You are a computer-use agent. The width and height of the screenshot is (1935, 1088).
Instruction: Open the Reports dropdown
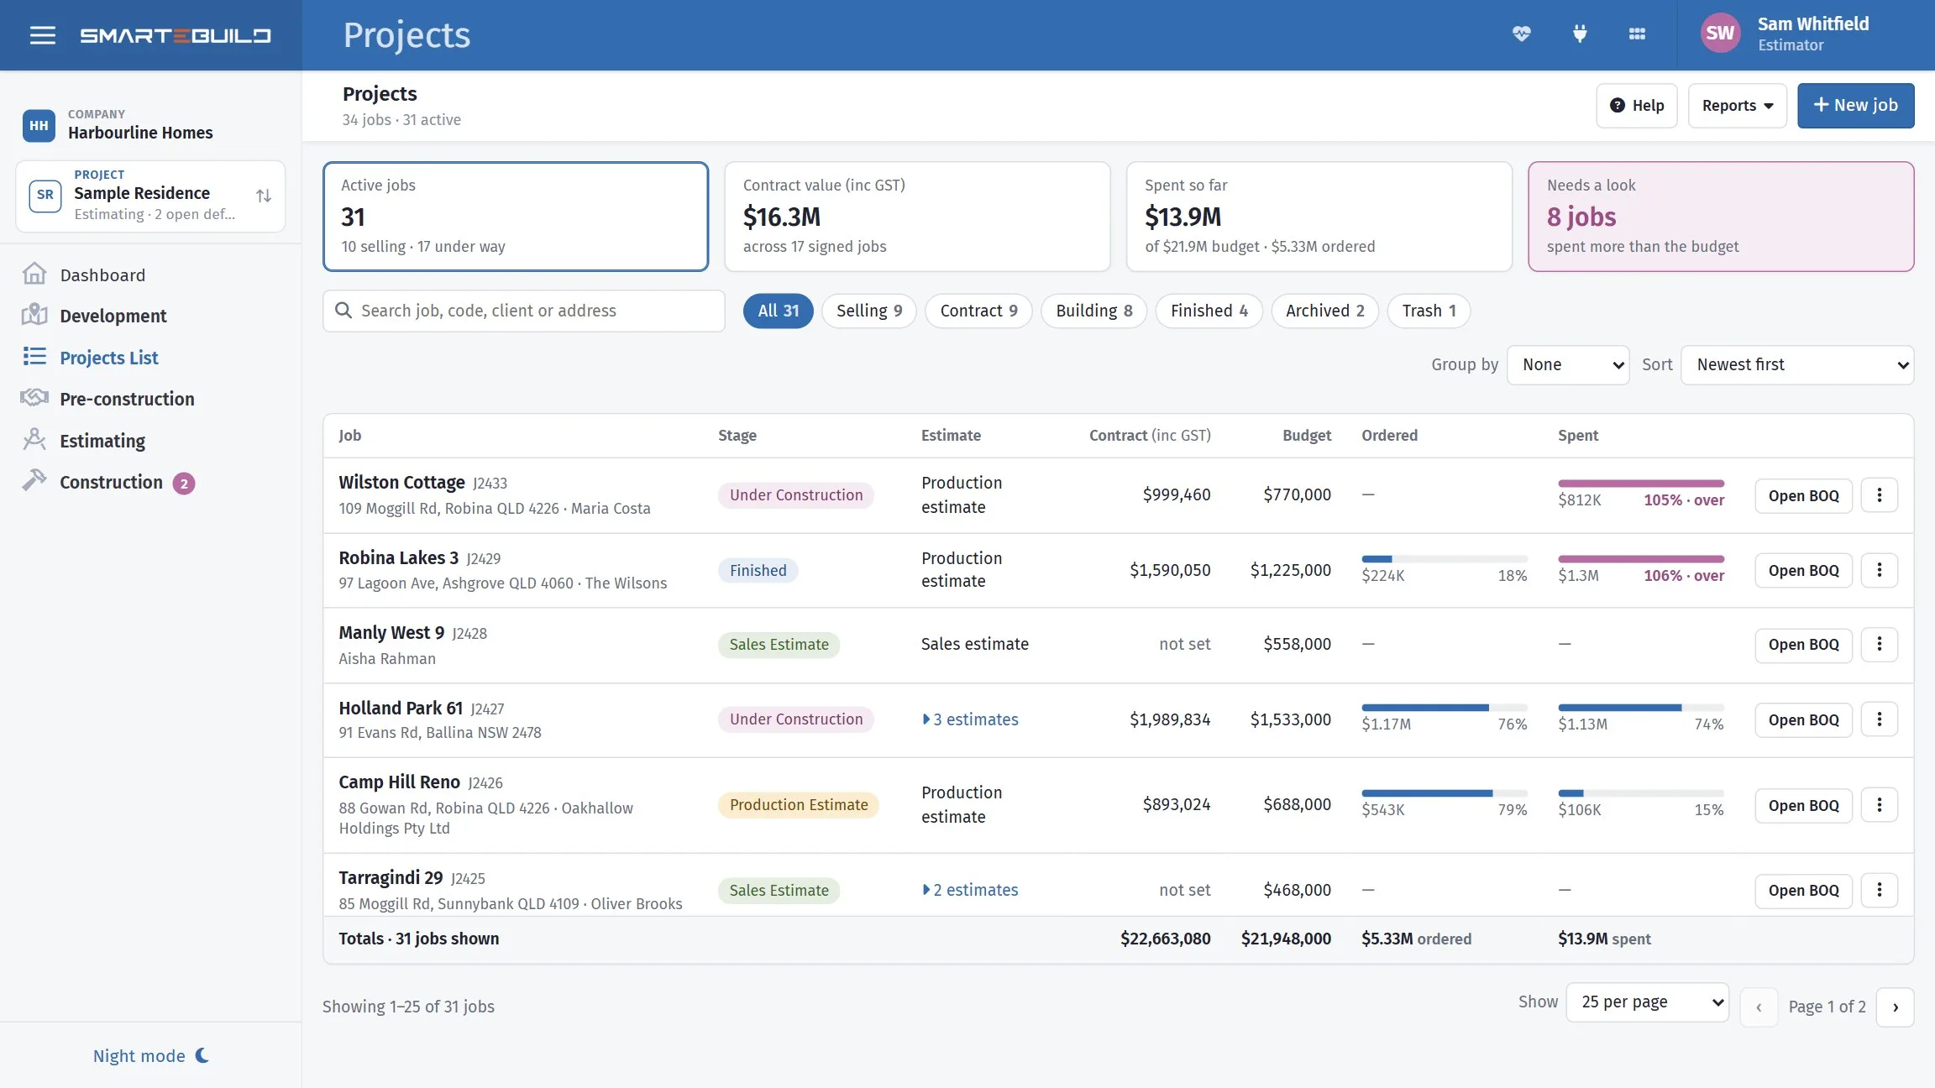click(x=1737, y=106)
